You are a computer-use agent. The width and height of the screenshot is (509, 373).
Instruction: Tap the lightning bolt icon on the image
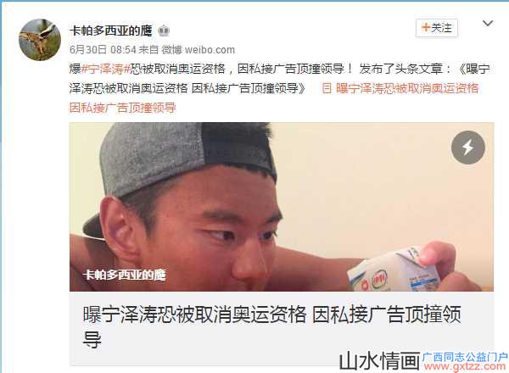[x=467, y=148]
